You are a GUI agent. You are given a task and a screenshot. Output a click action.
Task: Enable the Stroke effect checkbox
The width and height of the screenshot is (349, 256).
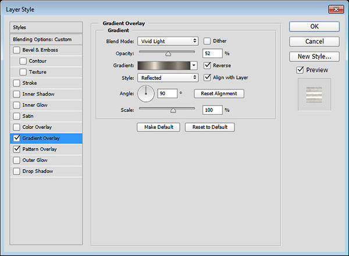(16, 83)
